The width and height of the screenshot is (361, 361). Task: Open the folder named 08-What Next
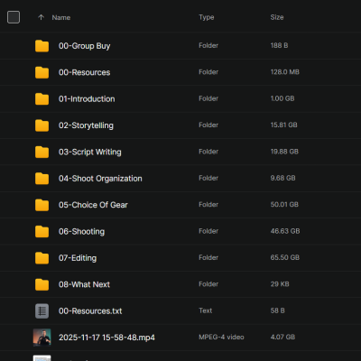(x=84, y=284)
